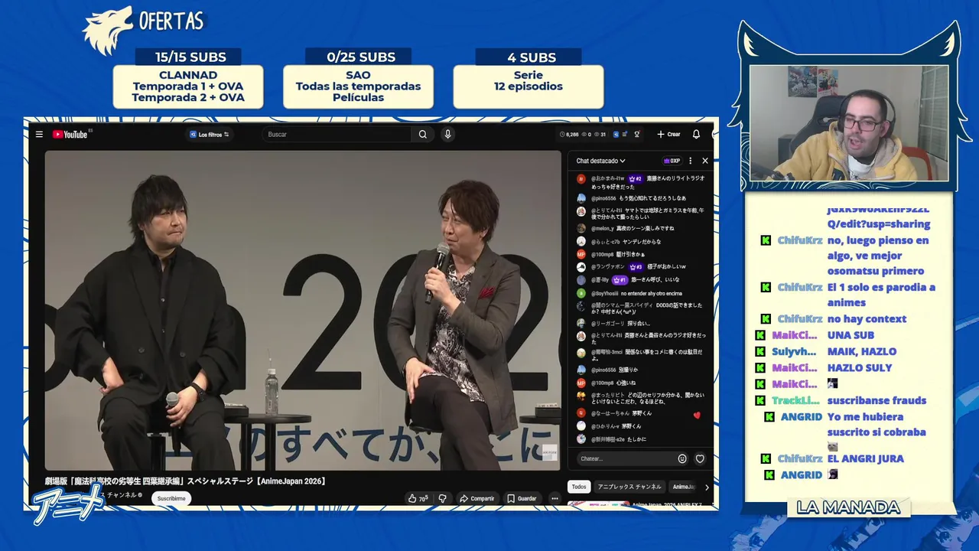Dislike the video
This screenshot has height=551, width=979.
coord(442,498)
